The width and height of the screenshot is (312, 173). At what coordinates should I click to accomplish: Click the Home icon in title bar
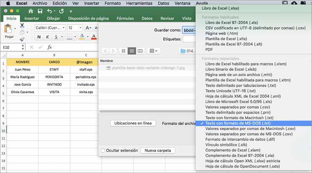click(31, 11)
